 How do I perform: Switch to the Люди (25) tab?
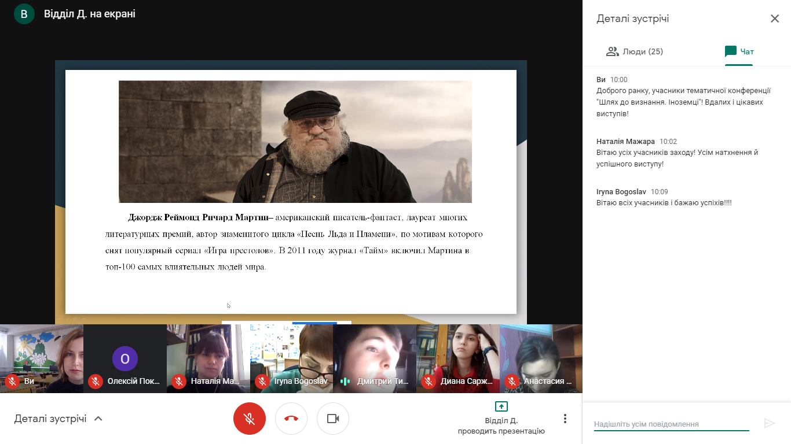click(x=635, y=51)
